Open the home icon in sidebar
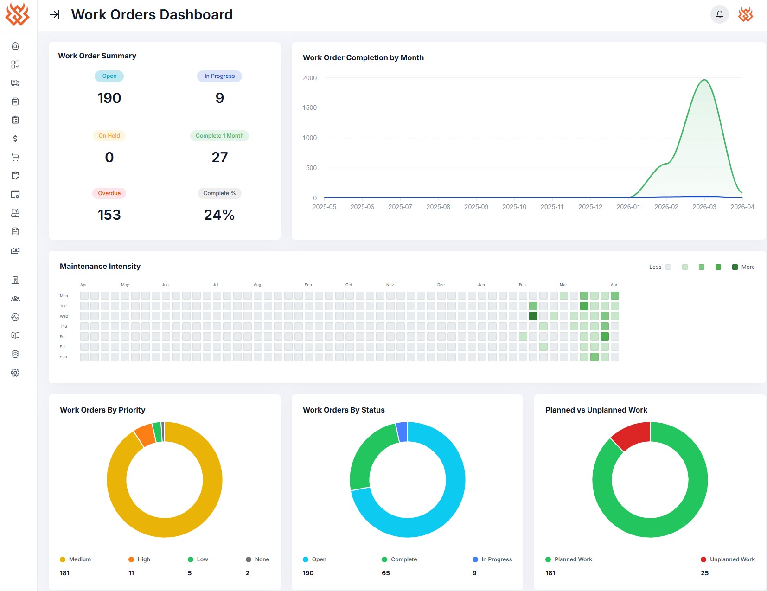This screenshot has width=767, height=591. click(15, 46)
